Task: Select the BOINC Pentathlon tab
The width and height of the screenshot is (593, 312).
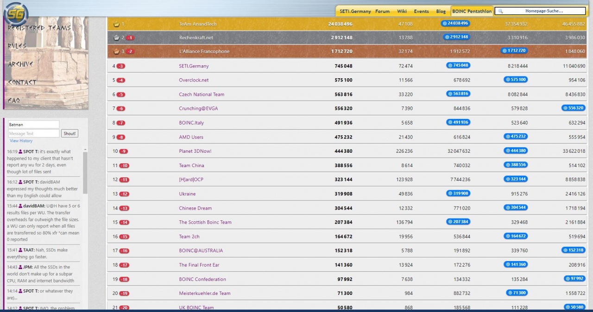Action: (x=472, y=12)
